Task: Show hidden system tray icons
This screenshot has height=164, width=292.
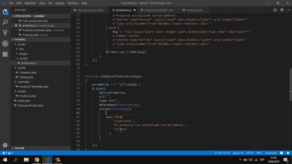Action: [240, 160]
